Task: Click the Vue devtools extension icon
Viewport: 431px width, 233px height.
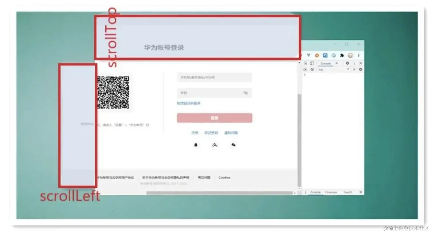Action: coord(308,55)
